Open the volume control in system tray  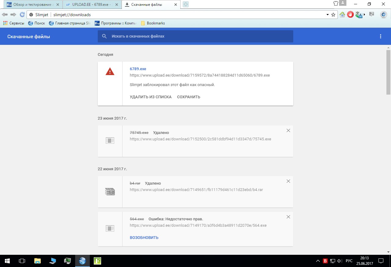340,261
